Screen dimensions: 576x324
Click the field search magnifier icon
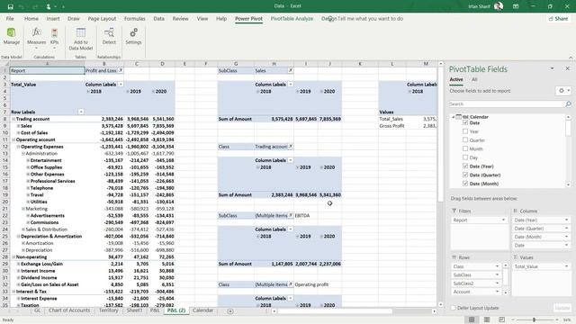tap(568, 104)
